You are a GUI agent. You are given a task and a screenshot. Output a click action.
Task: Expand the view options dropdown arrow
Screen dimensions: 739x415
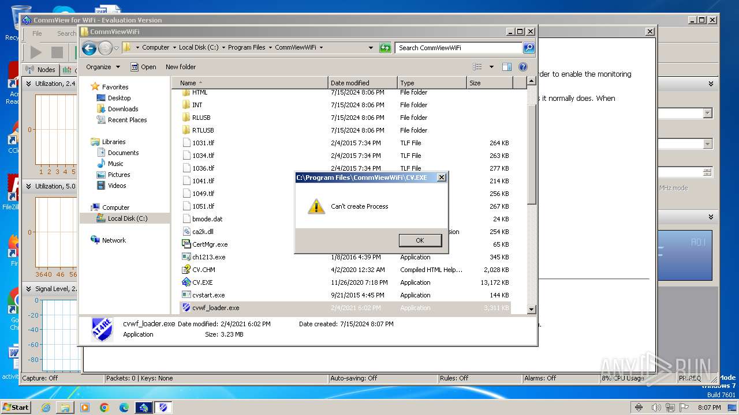[491, 67]
